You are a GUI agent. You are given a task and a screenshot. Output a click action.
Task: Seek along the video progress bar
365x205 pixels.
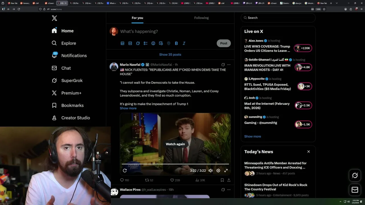pos(175,164)
